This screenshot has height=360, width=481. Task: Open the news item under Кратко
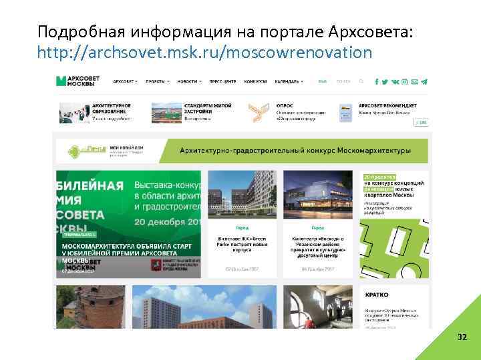click(391, 315)
